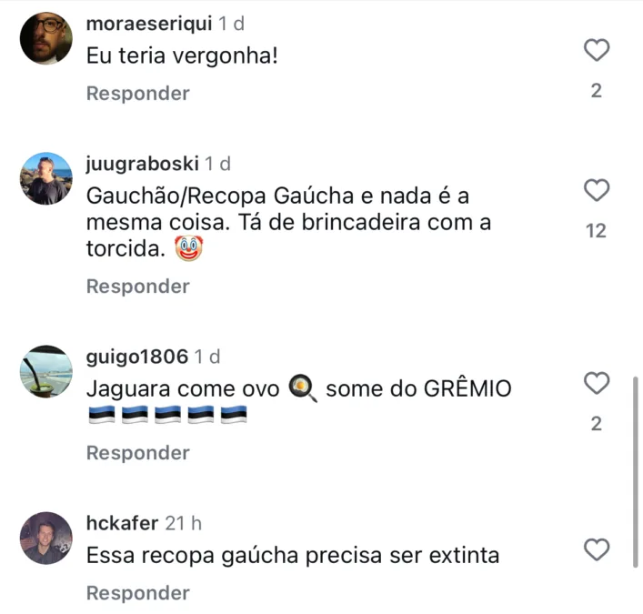Like hckafer's comment about recopa gaúcha
This screenshot has height=614, width=643.
pyautogui.click(x=597, y=549)
